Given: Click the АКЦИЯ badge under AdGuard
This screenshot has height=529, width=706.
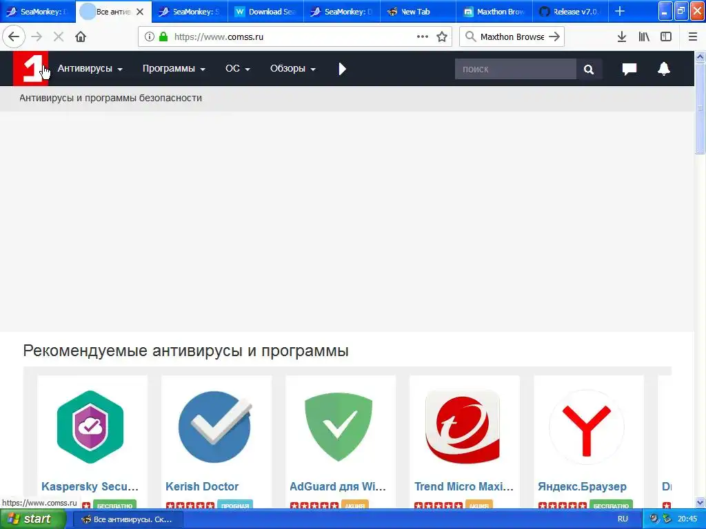Looking at the screenshot, I should (355, 505).
